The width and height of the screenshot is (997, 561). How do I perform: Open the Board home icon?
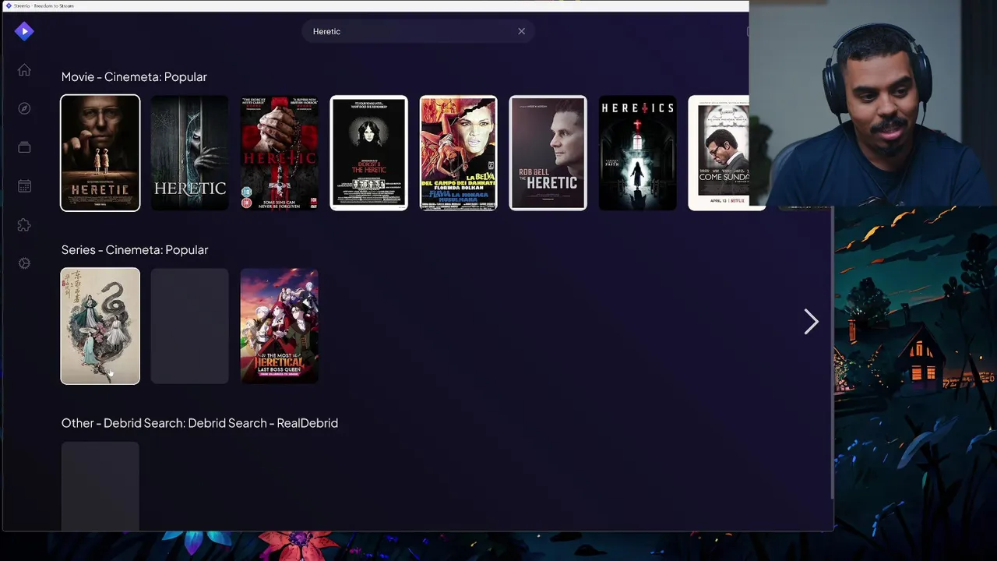(24, 70)
